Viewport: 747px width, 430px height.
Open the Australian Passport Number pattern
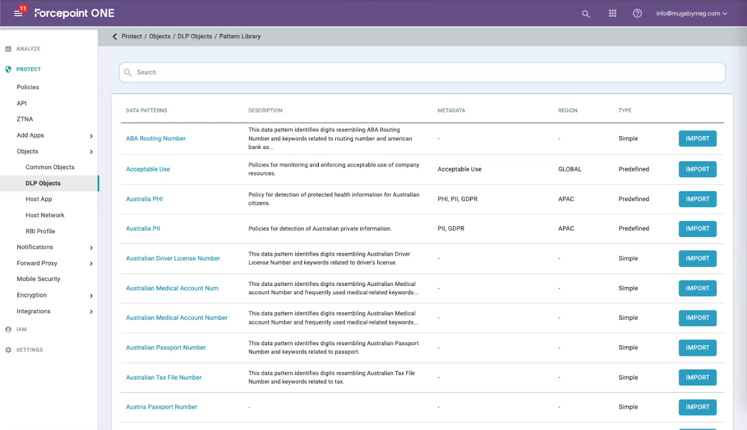click(x=166, y=347)
